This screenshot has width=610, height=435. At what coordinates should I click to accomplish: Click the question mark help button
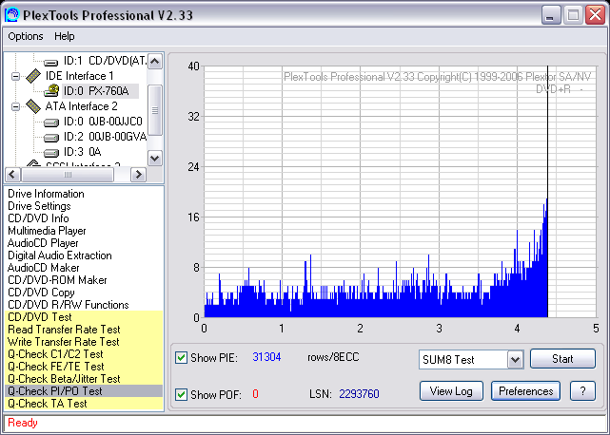(x=582, y=390)
